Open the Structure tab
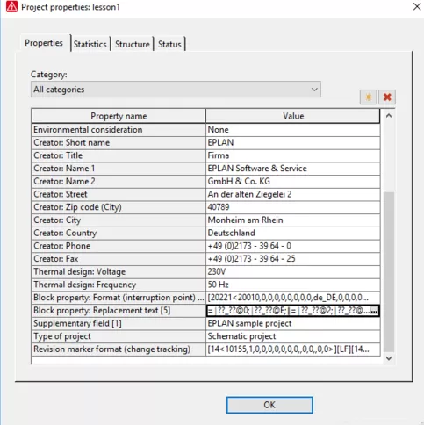The width and height of the screenshot is (424, 425). 133,44
